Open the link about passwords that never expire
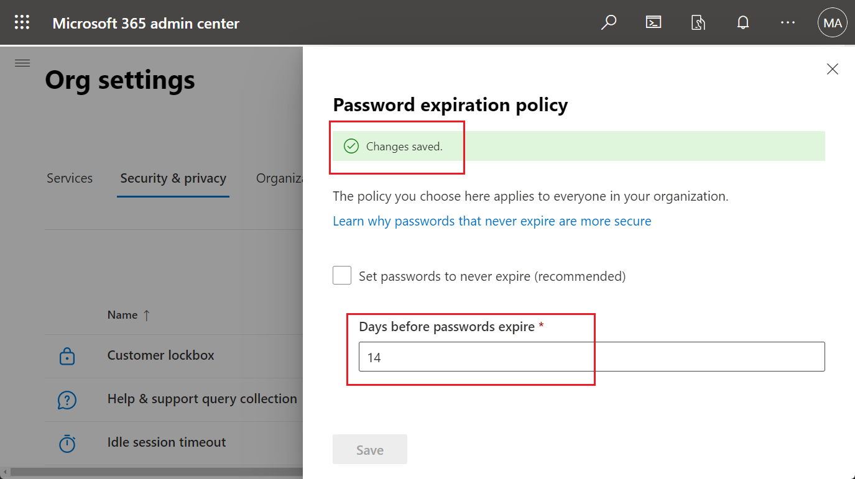The height and width of the screenshot is (479, 855). click(491, 221)
